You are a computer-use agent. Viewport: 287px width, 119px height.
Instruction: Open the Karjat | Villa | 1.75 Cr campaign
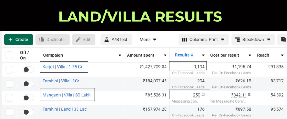point(63,67)
